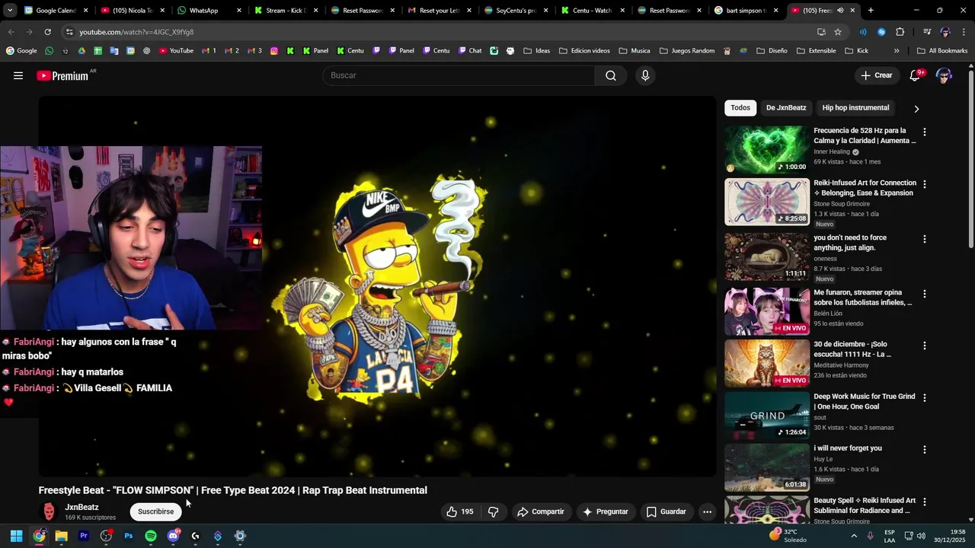Click the Compartir share button

(x=541, y=511)
